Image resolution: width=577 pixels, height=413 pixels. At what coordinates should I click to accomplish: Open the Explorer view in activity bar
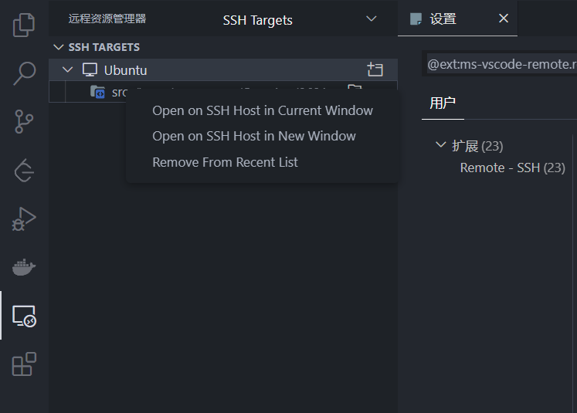[x=25, y=25]
